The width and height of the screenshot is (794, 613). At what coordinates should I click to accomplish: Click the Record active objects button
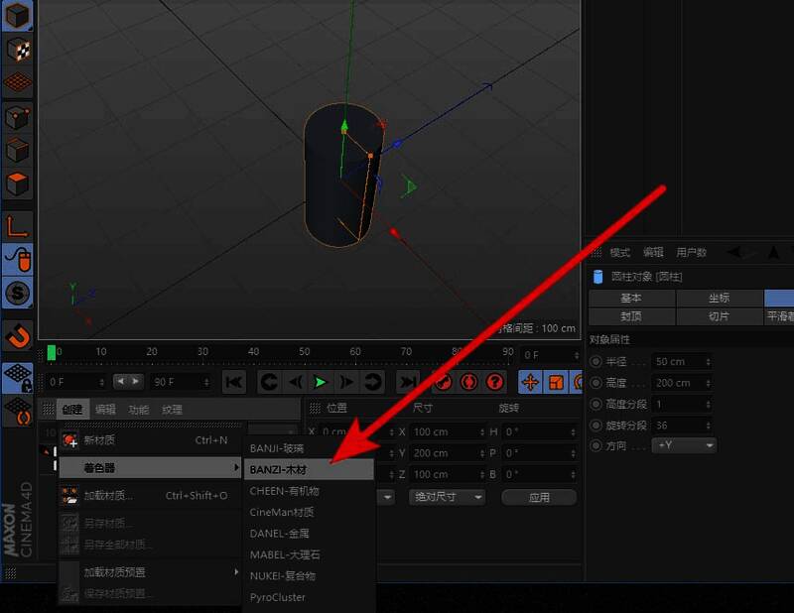pyautogui.click(x=444, y=382)
